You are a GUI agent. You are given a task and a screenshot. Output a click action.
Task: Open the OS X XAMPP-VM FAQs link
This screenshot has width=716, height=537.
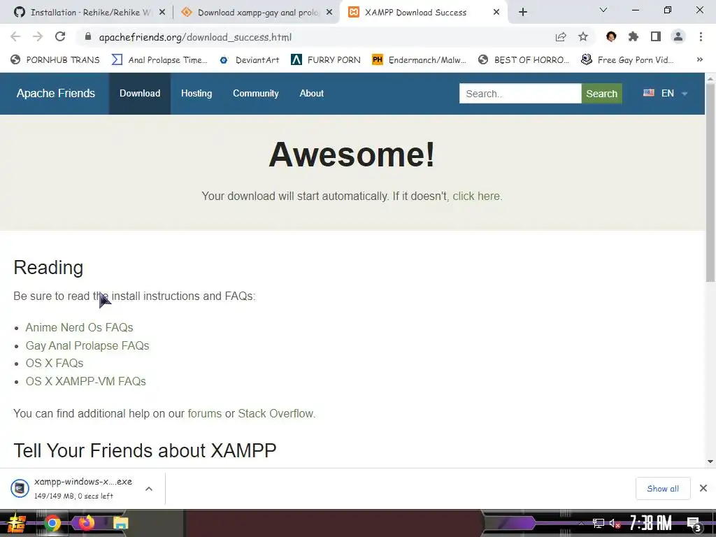click(x=85, y=381)
